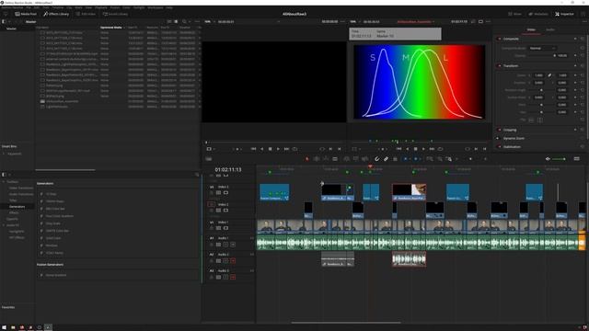Collapse the Transform section header
This screenshot has width=589, height=331.
511,65
